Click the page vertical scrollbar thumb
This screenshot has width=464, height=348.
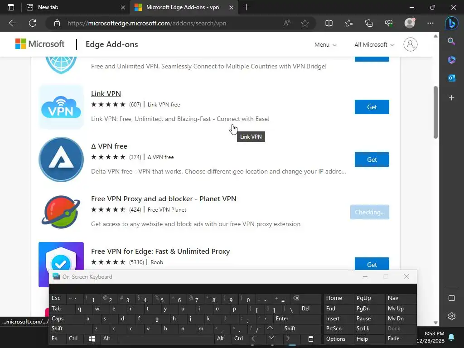click(435, 112)
